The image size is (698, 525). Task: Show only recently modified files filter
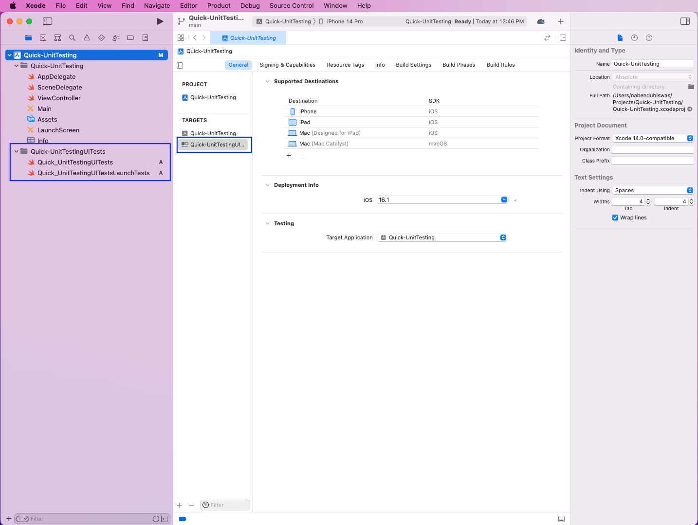(x=156, y=519)
